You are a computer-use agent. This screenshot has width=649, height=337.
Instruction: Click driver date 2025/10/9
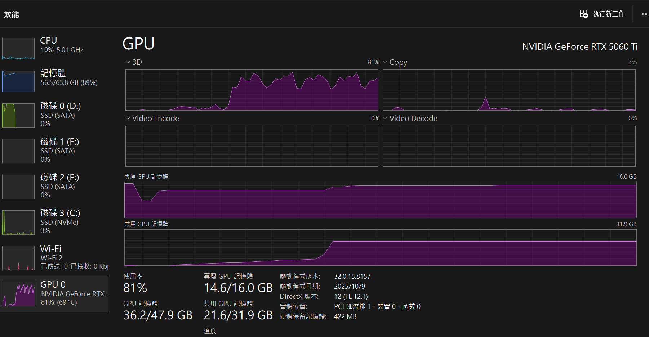(349, 286)
